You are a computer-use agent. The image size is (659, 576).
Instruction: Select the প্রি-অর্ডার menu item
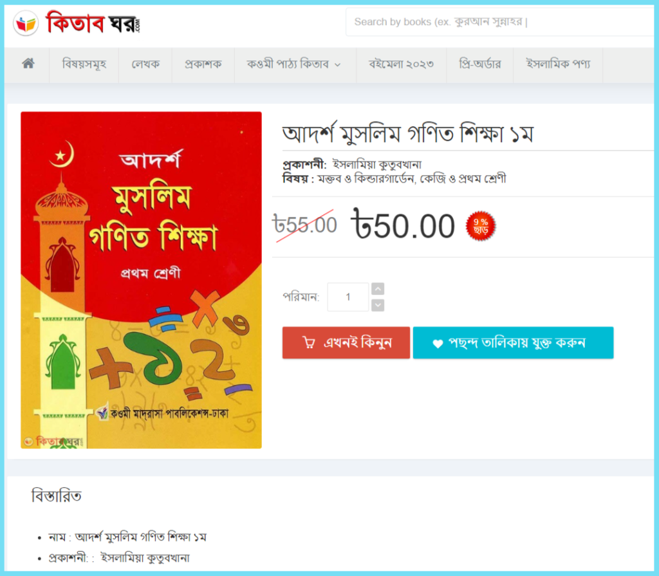point(480,64)
